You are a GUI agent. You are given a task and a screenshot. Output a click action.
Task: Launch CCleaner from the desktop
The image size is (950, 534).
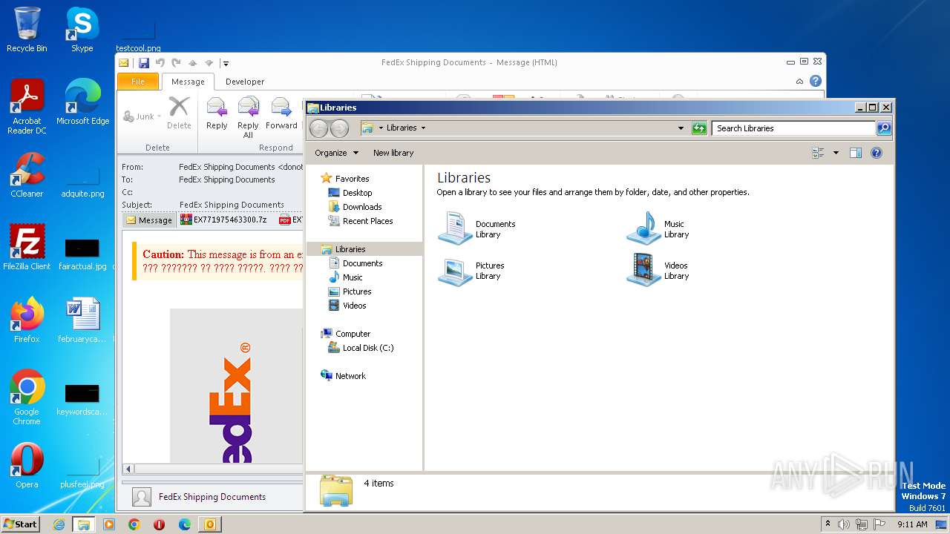pyautogui.click(x=27, y=175)
